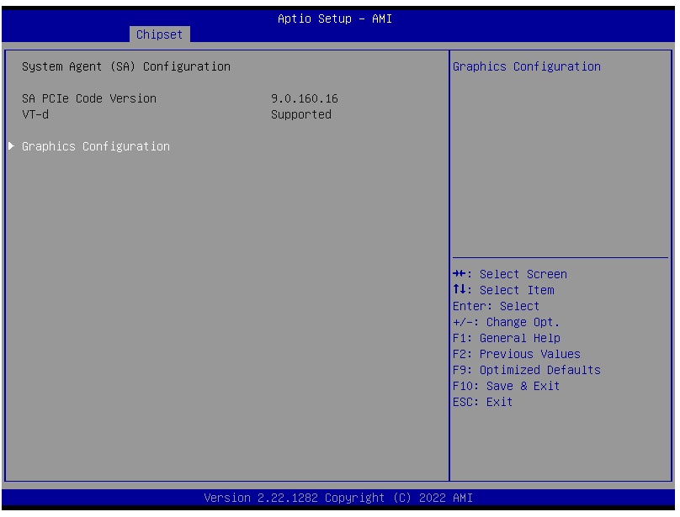Click the triangle arrow beside Graphics Configuration
680x517 pixels.
12,146
